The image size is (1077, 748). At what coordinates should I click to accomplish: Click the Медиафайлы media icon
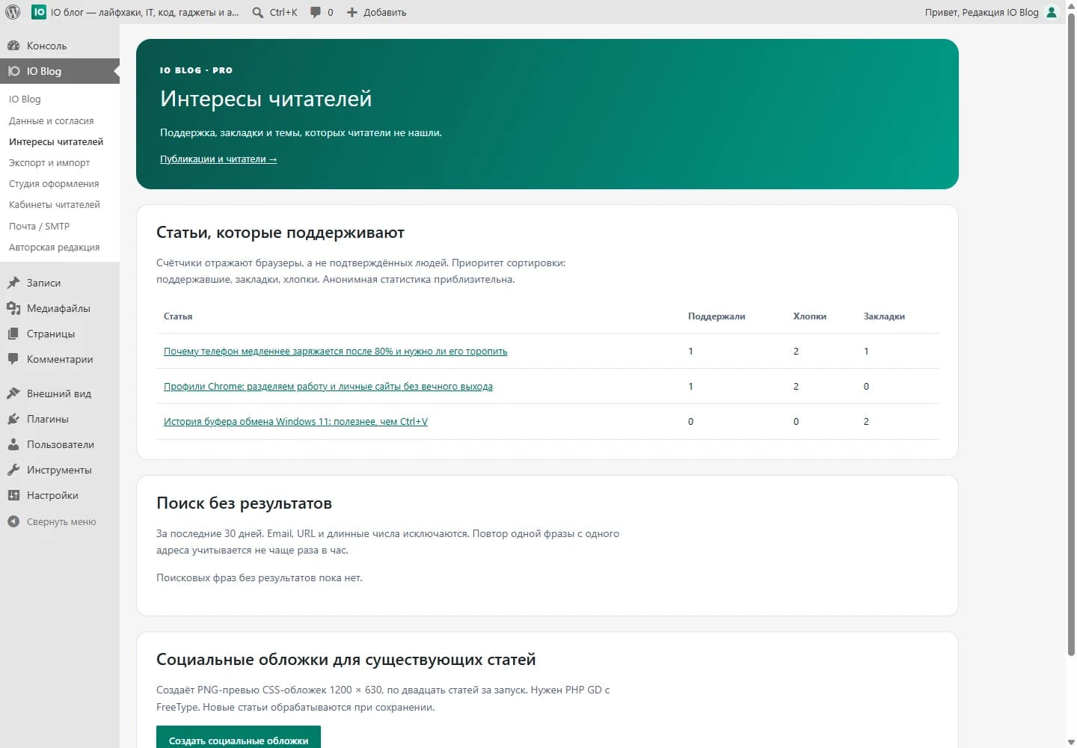(13, 308)
